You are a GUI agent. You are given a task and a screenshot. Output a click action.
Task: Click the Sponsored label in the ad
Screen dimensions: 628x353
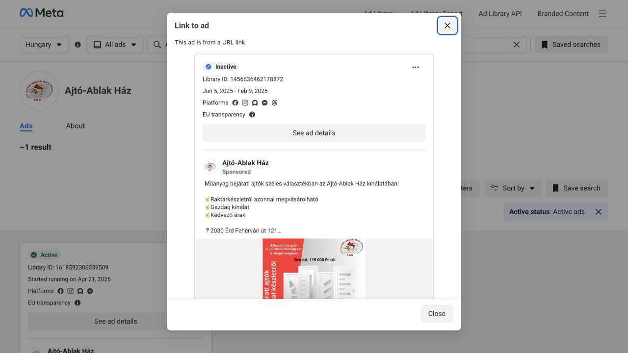236,172
